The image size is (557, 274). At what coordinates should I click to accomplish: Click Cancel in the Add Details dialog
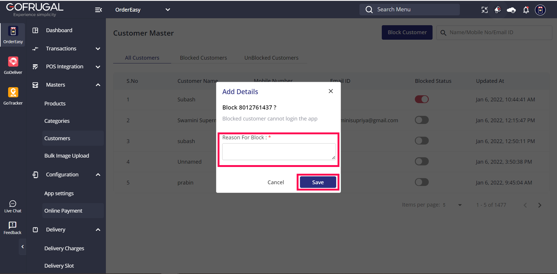pos(276,182)
